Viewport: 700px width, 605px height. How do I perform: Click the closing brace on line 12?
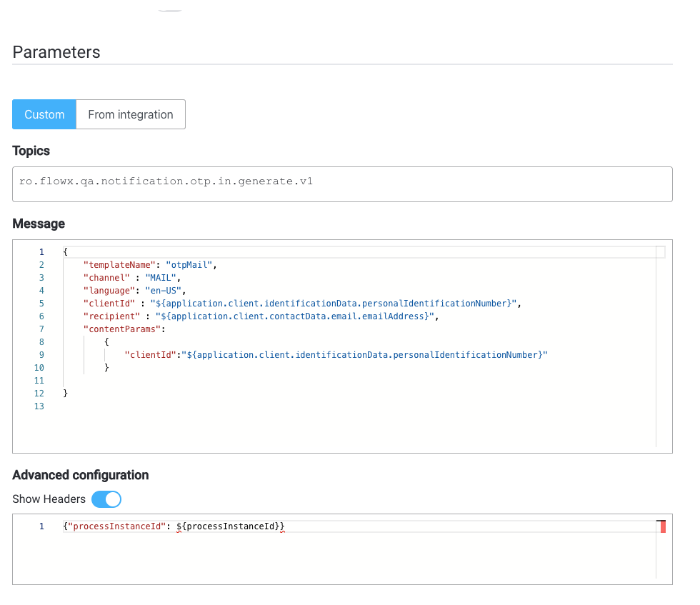pos(65,394)
